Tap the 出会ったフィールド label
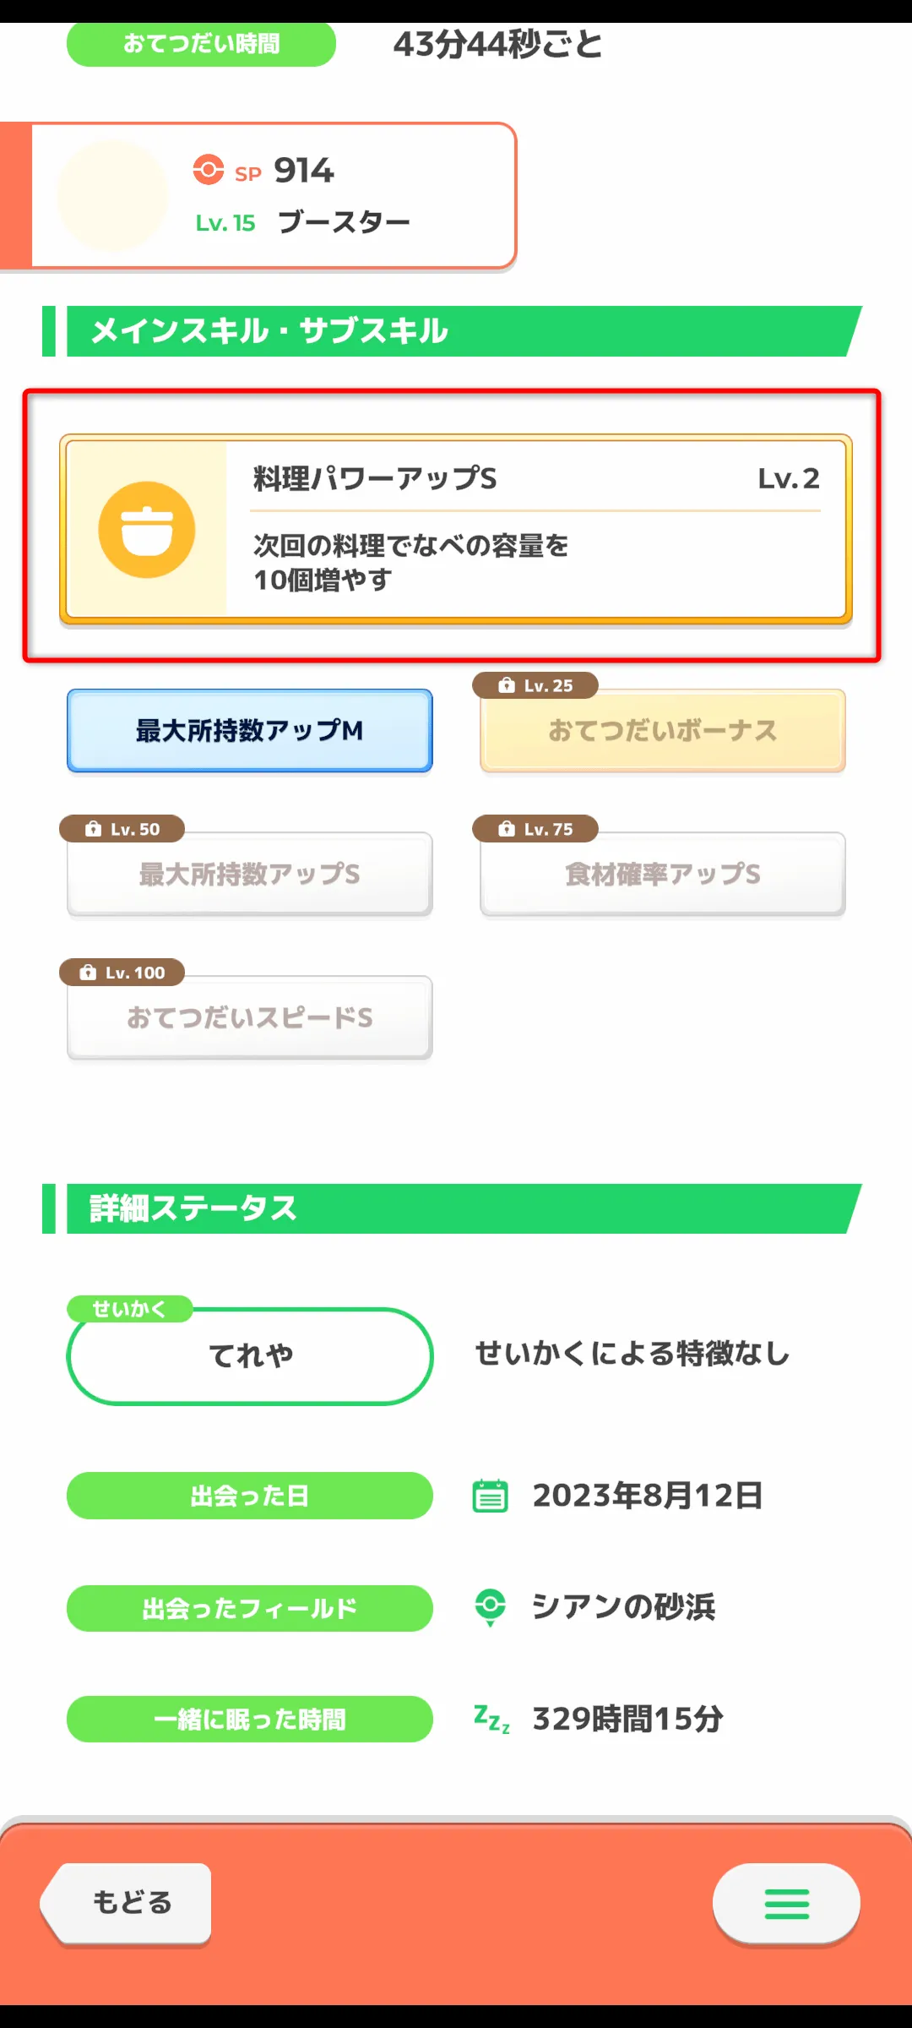The width and height of the screenshot is (912, 2028). tap(250, 1608)
